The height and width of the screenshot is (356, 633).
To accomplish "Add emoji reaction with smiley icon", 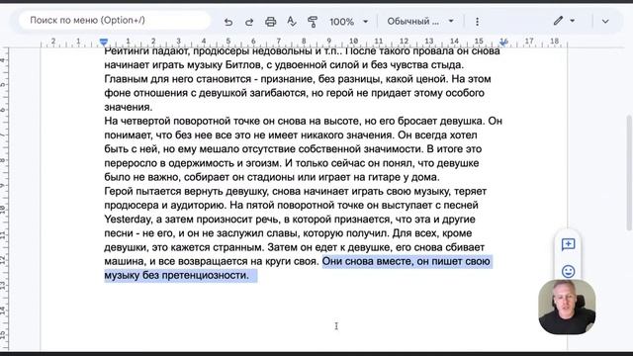I will pyautogui.click(x=568, y=271).
